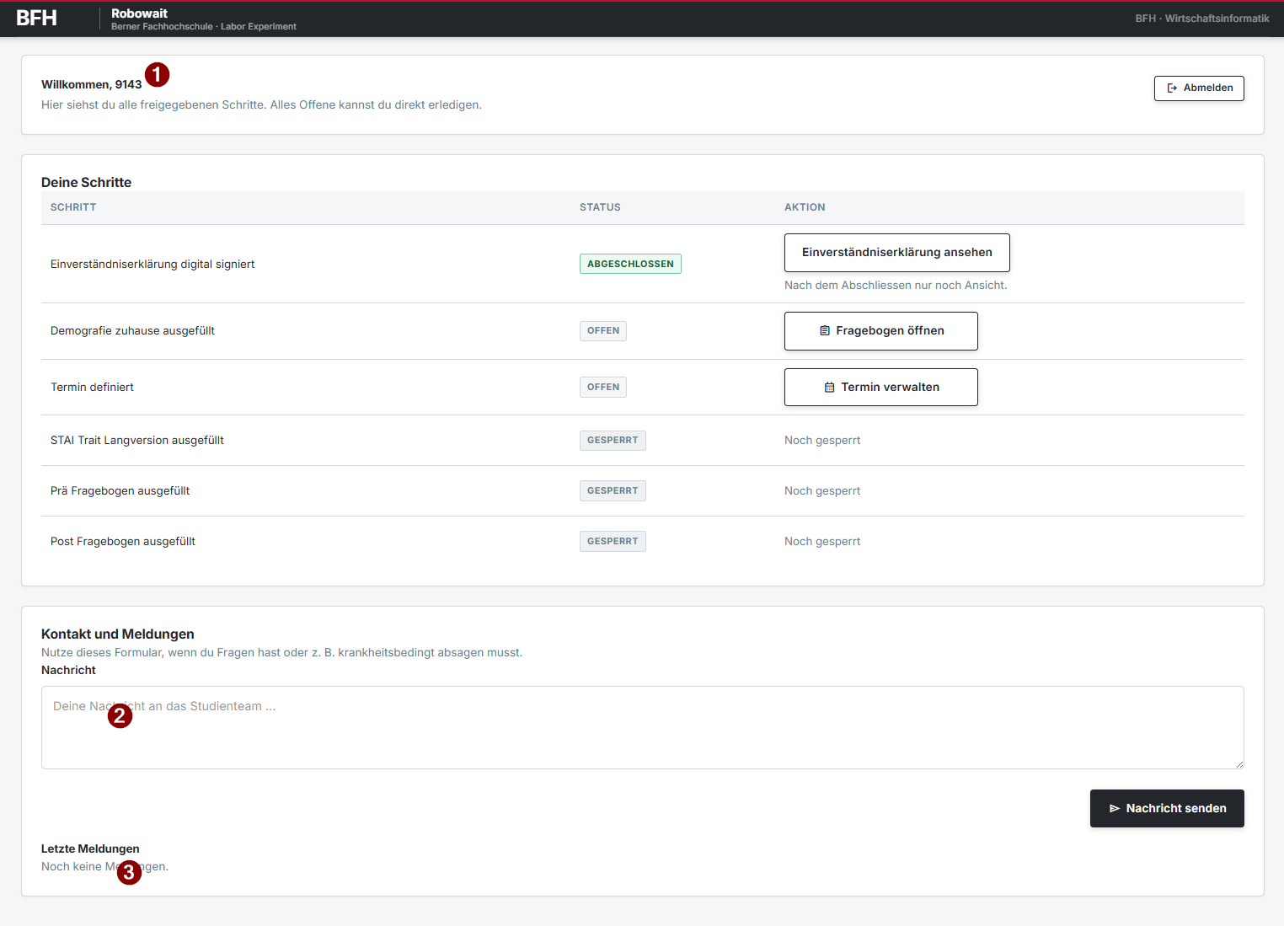The image size is (1284, 926).
Task: Click the logout arrow icon in Abmelden
Action: pos(1172,88)
